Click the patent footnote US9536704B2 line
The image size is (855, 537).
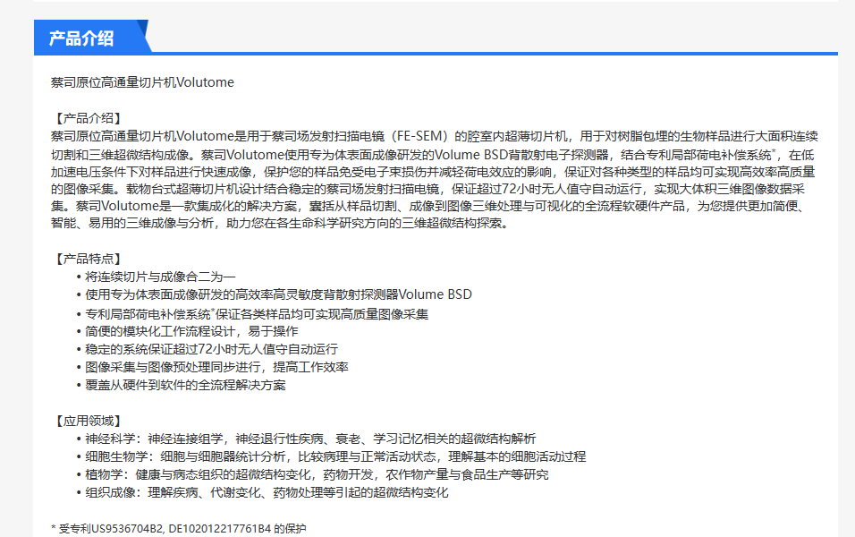178,528
